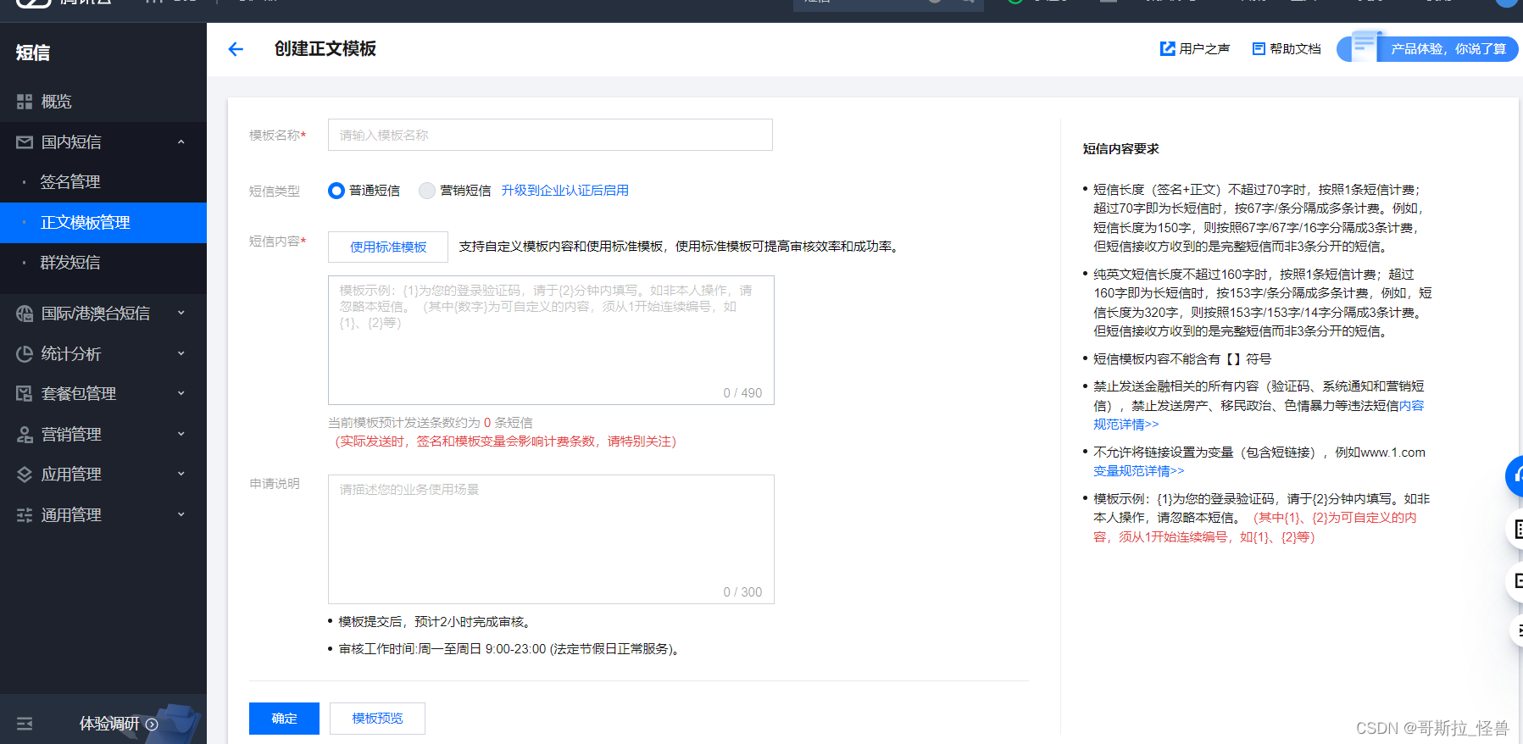Focus the 申请说明 textarea
The width and height of the screenshot is (1523, 744).
tap(551, 539)
